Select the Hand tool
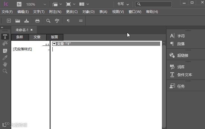 (5, 64)
